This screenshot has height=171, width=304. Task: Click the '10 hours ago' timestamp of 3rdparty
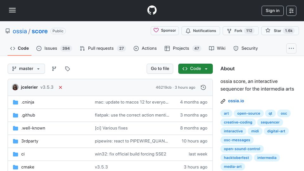tap(194, 141)
